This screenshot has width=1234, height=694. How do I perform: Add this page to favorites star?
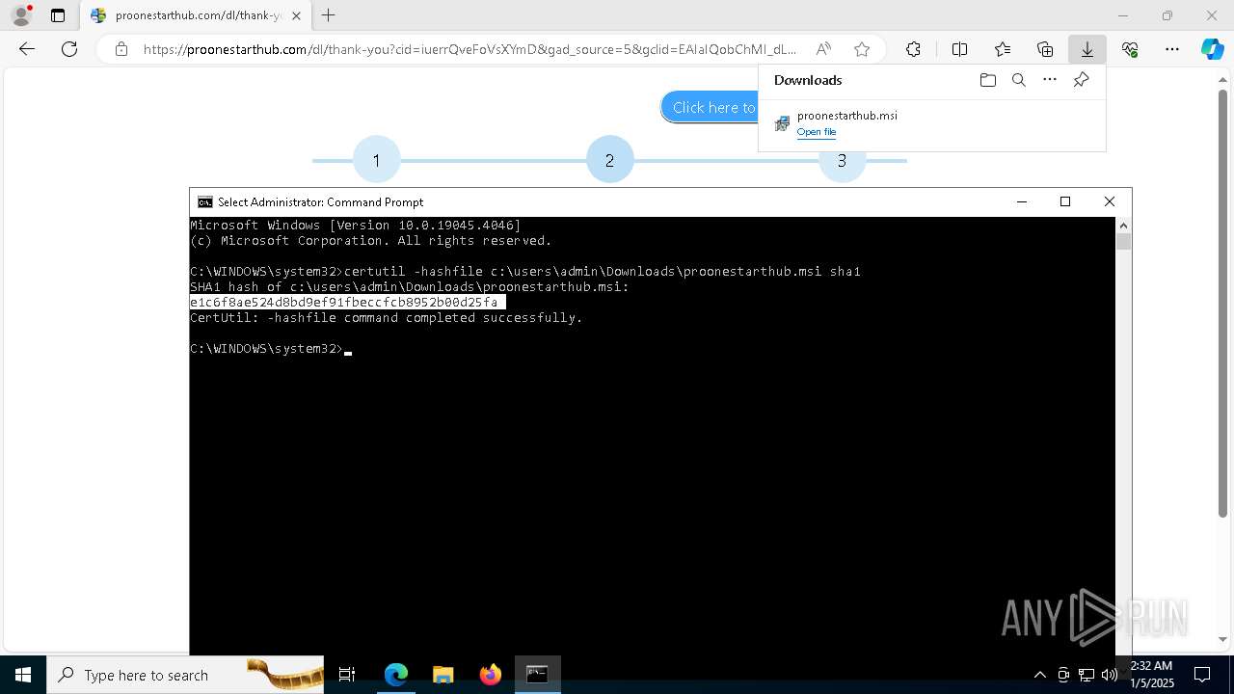862,49
